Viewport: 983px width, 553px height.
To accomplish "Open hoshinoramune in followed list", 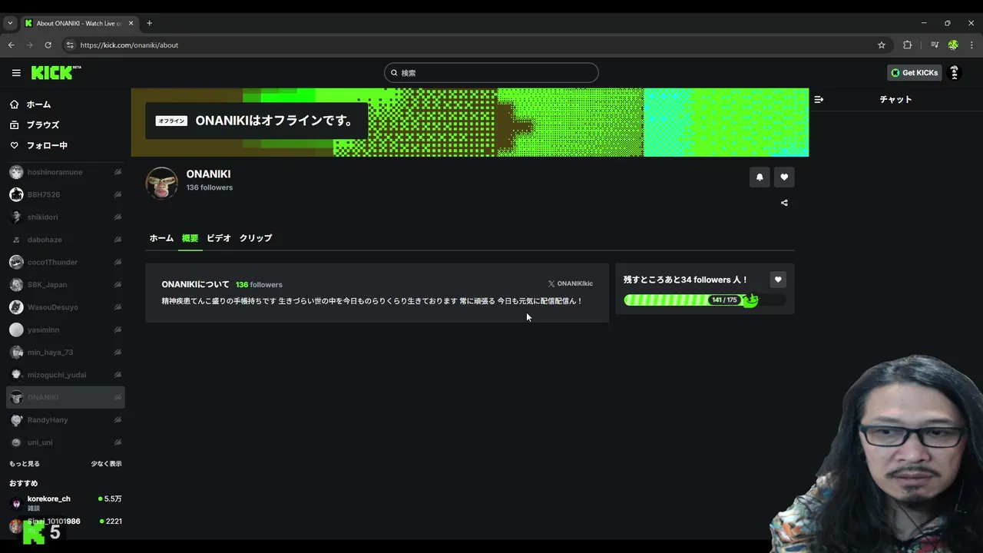I will coord(65,173).
